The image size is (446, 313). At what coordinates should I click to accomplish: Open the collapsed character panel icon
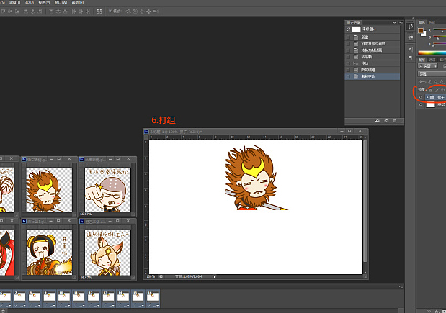[411, 50]
